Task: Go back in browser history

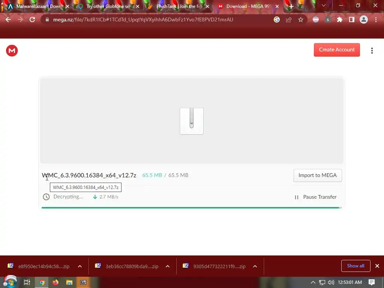Action: tap(8, 19)
